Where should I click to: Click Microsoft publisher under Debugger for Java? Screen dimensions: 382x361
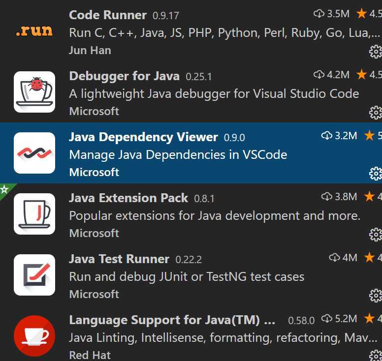[94, 112]
